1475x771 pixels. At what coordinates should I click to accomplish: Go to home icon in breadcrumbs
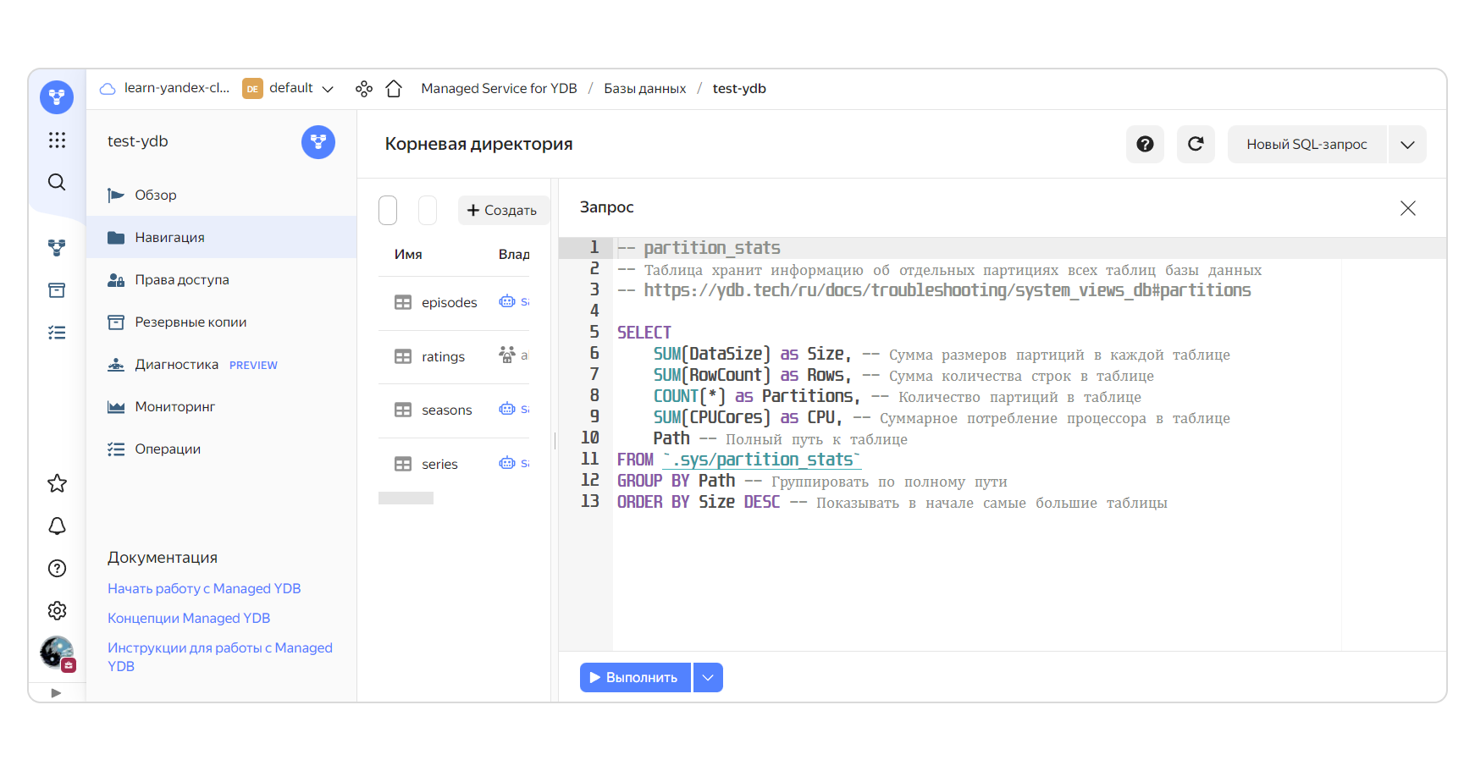(x=394, y=89)
